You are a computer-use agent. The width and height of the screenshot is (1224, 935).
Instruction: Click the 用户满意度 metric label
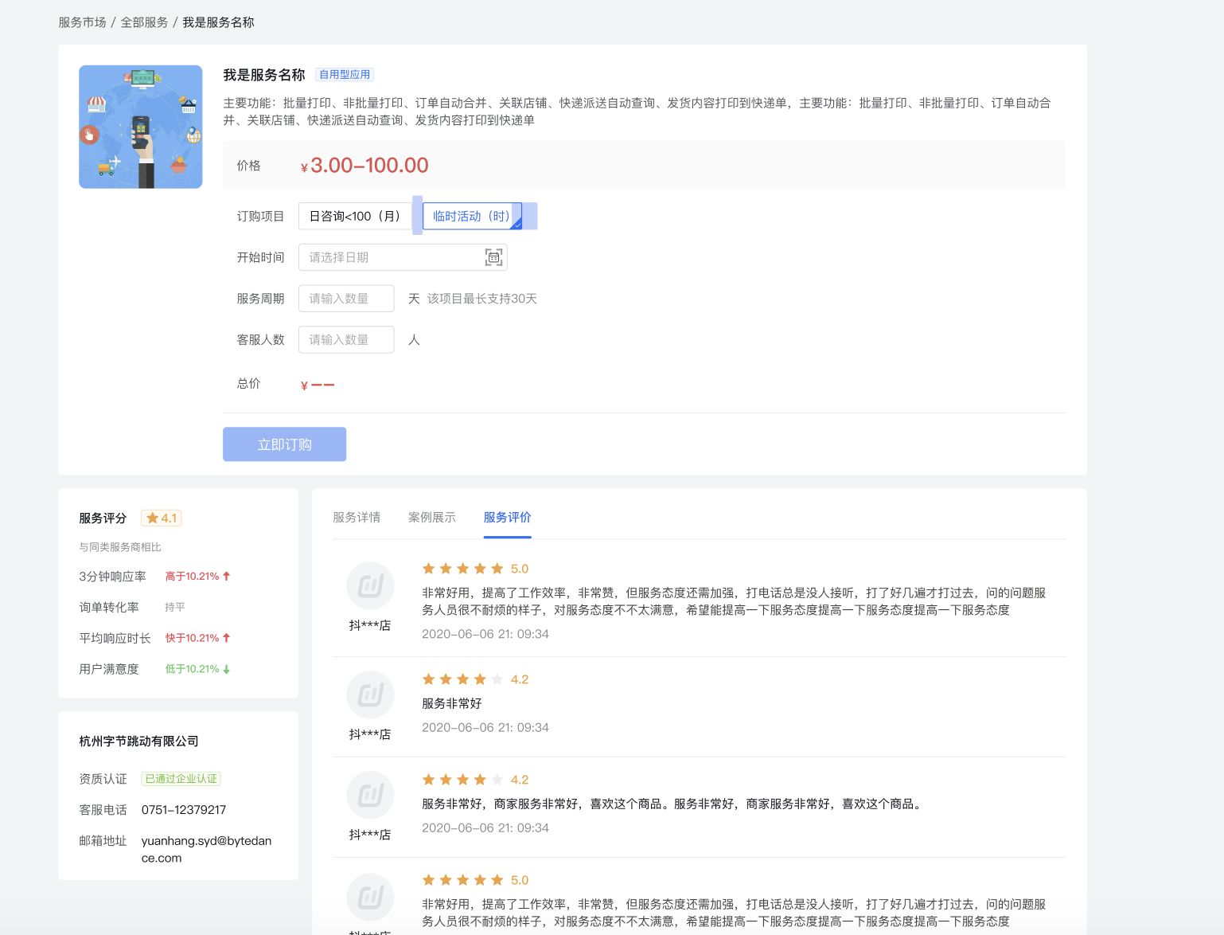(109, 669)
